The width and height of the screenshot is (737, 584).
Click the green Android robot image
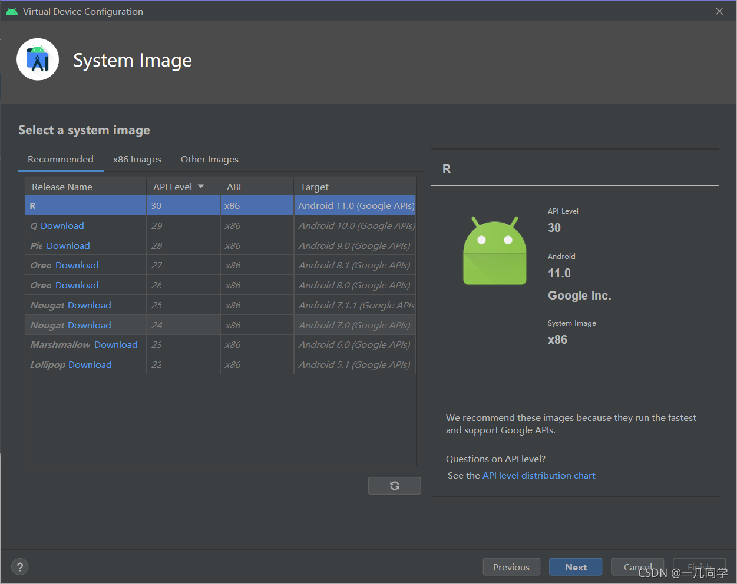point(495,251)
